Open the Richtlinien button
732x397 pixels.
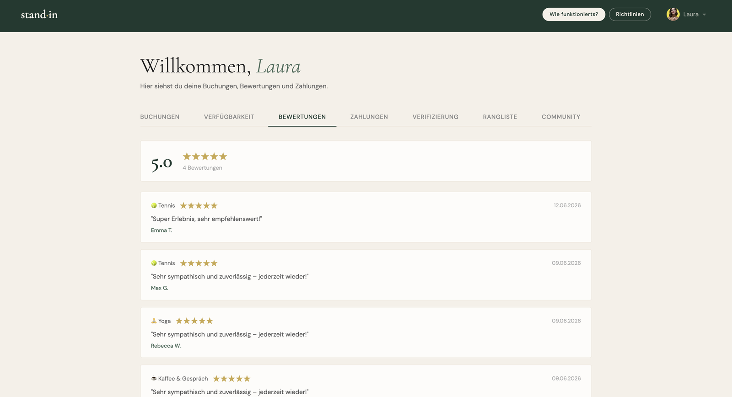(630, 14)
